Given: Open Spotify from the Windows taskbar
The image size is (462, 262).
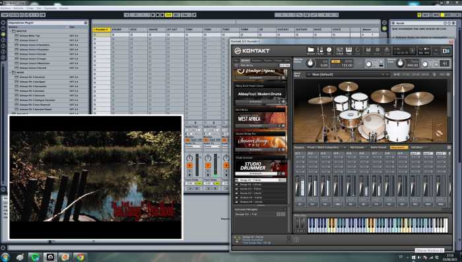Looking at the screenshot, I should (35, 257).
